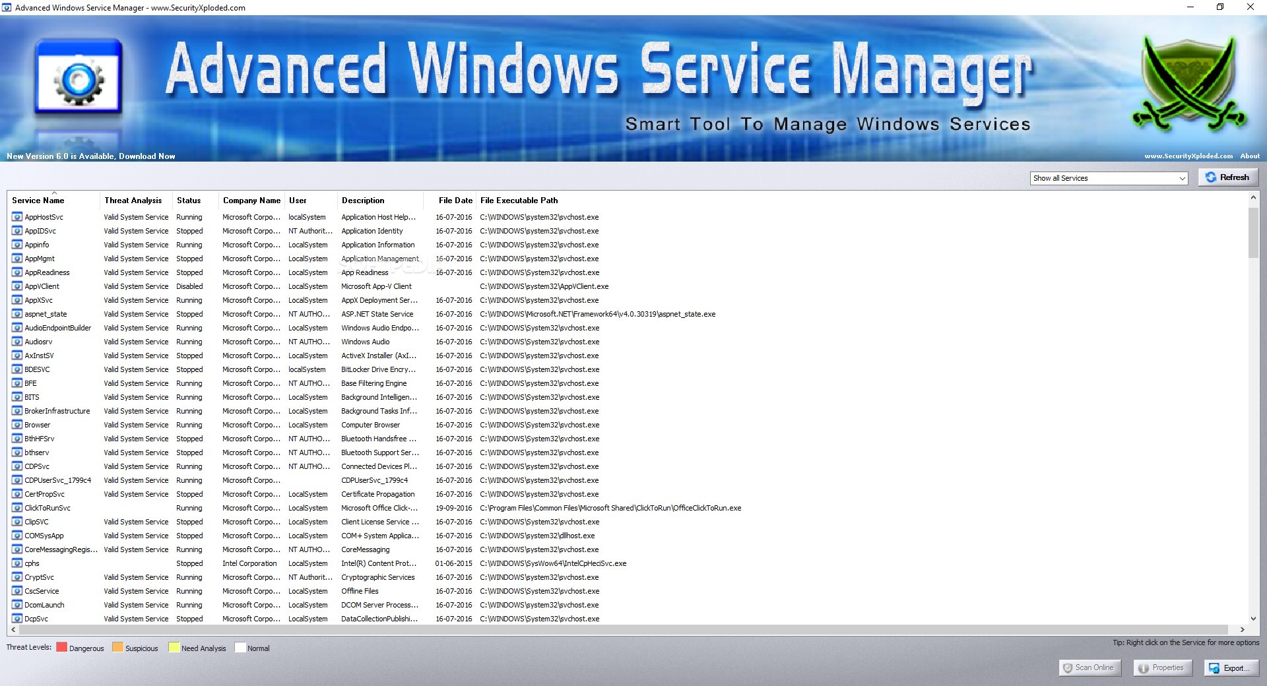The image size is (1267, 686).
Task: Click the Audiosrv service row icon
Action: (x=17, y=341)
